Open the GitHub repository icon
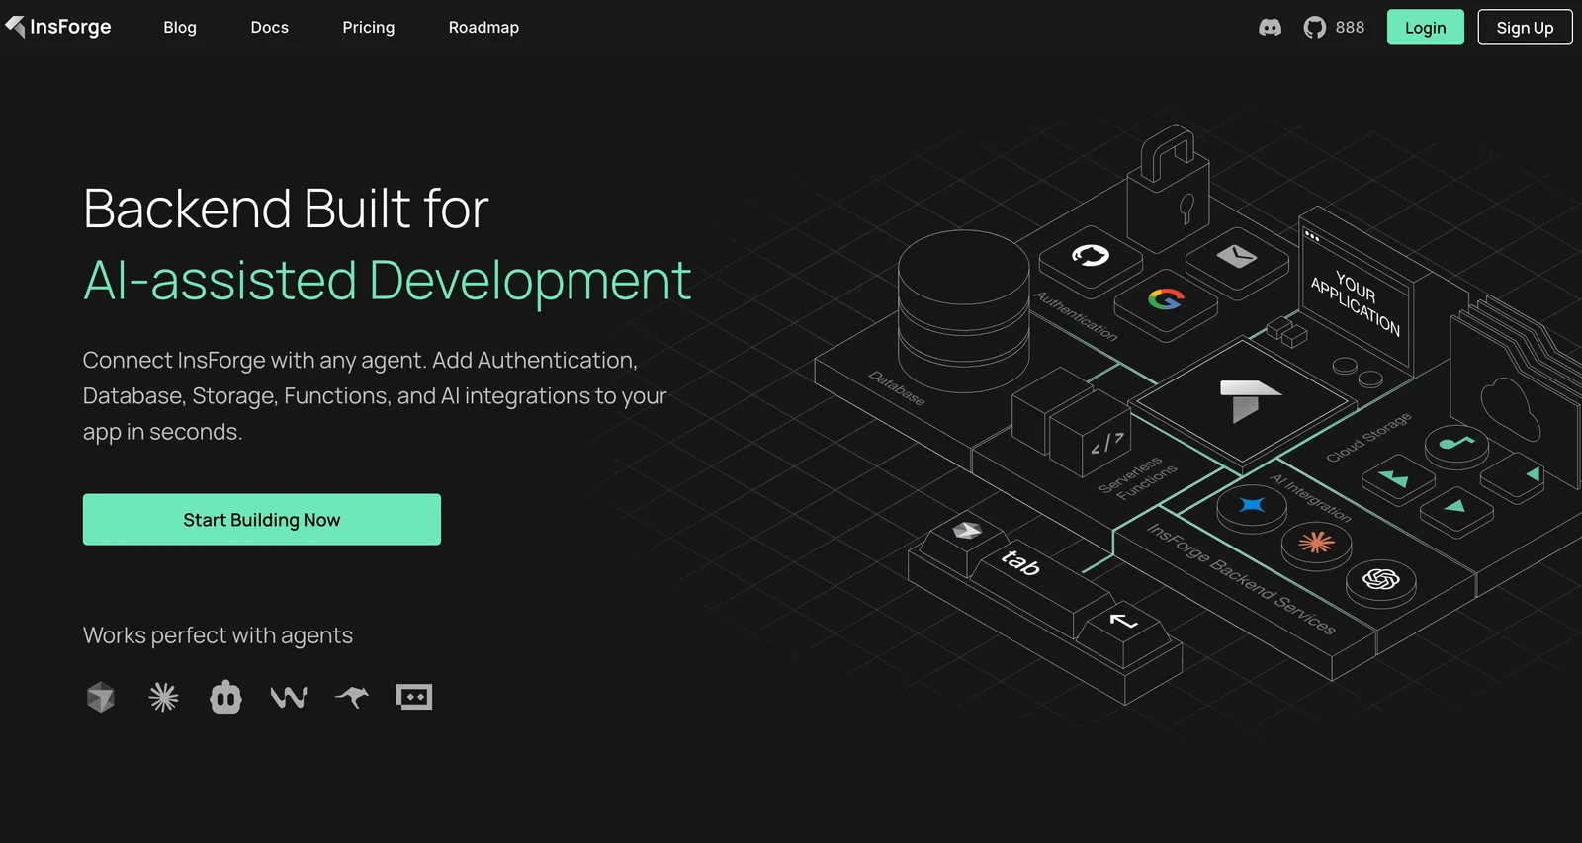Screen dimensions: 1582x843 click(x=1314, y=28)
